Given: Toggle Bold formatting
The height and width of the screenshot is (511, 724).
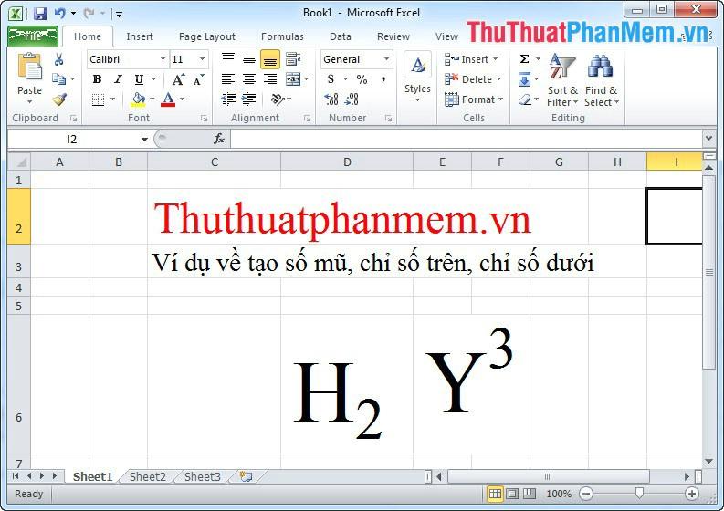Looking at the screenshot, I should coord(97,79).
